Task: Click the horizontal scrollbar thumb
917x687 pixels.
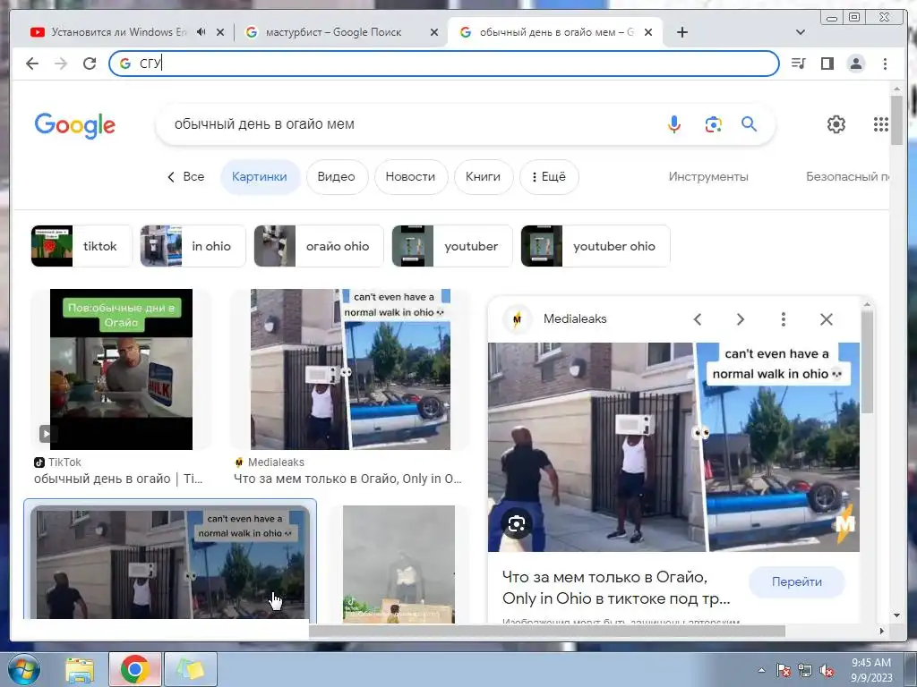Action: [x=547, y=631]
